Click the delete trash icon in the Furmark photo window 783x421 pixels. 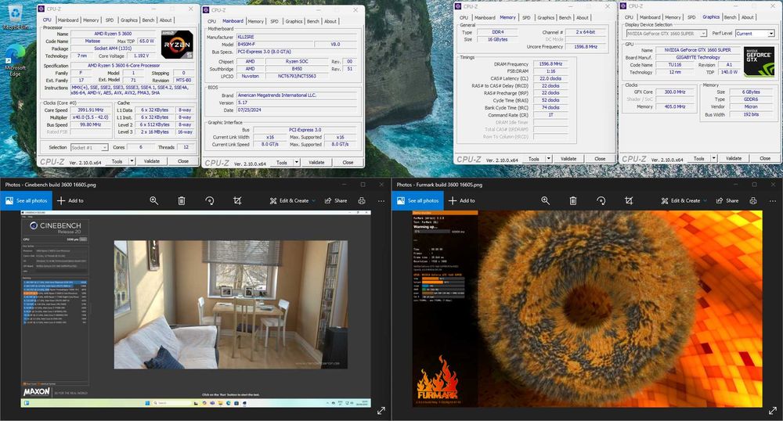(573, 200)
